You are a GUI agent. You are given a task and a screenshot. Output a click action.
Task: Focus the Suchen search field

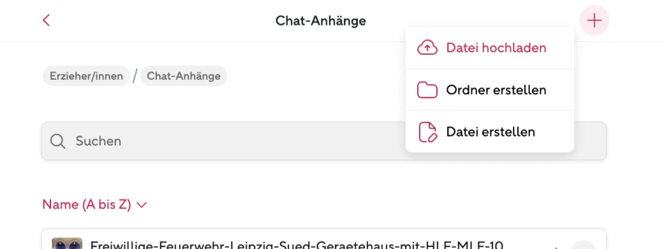tap(324, 141)
